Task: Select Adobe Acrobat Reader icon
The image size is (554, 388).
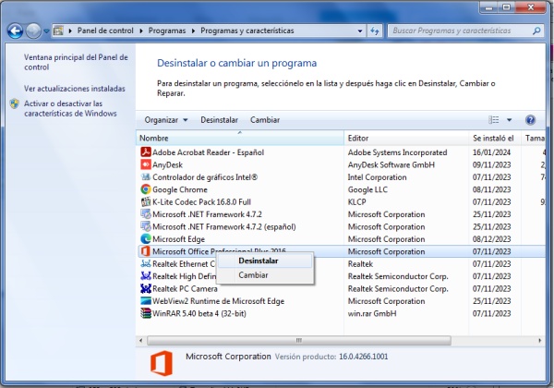Action: (146, 152)
